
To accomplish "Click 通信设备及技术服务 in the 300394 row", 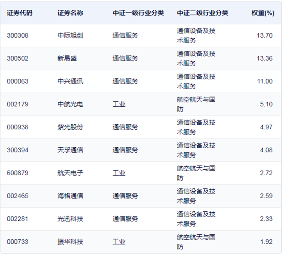I will (196, 150).
